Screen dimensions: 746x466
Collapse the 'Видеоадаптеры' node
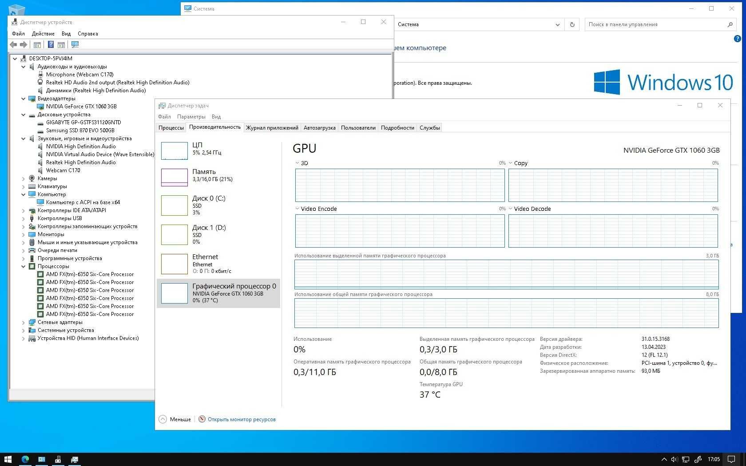tap(24, 99)
